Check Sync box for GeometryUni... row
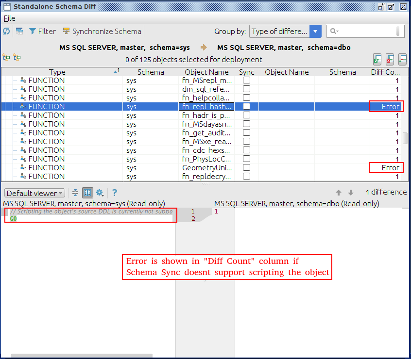The width and height of the screenshot is (411, 359). (x=246, y=167)
